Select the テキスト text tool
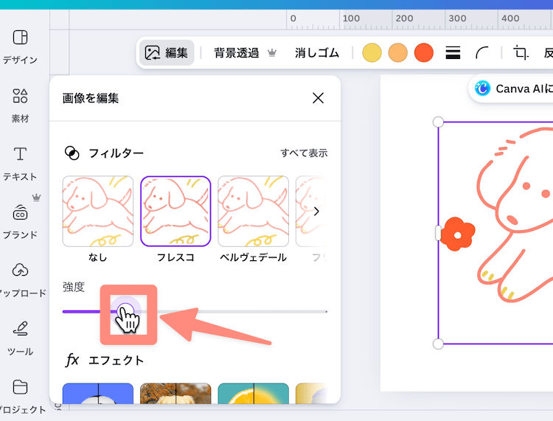The height and width of the screenshot is (421, 553). tap(20, 164)
